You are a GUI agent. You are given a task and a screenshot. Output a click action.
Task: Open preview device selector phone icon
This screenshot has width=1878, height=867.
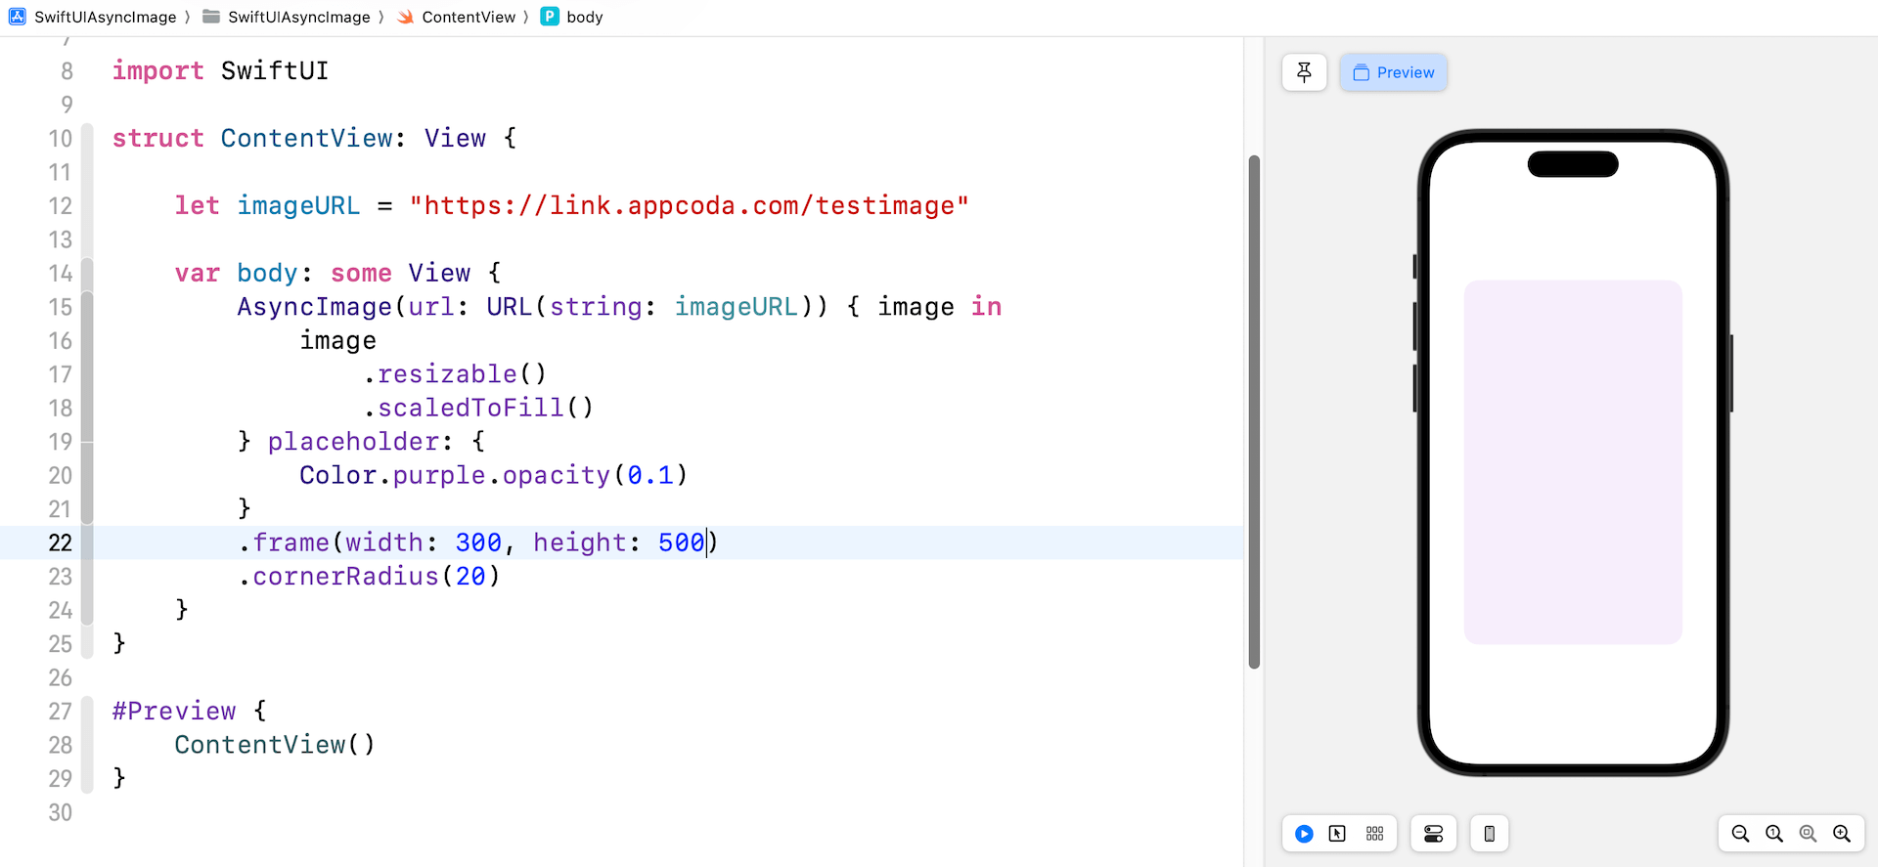(x=1489, y=834)
